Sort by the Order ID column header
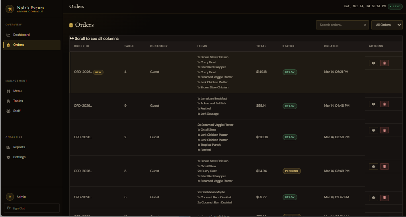 coord(81,46)
